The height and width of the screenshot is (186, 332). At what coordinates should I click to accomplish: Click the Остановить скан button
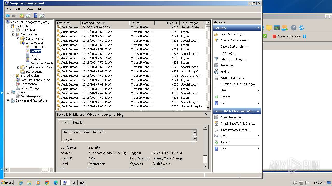pos(286,36)
